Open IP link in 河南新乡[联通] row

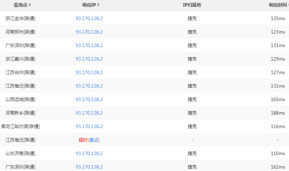89,113
